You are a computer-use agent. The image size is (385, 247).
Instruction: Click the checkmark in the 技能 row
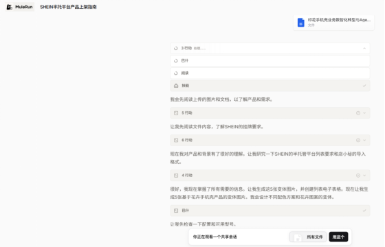[x=364, y=86]
